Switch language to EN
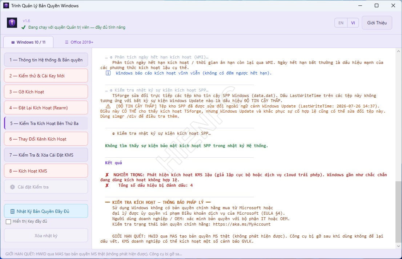The image size is (402, 259). click(341, 23)
